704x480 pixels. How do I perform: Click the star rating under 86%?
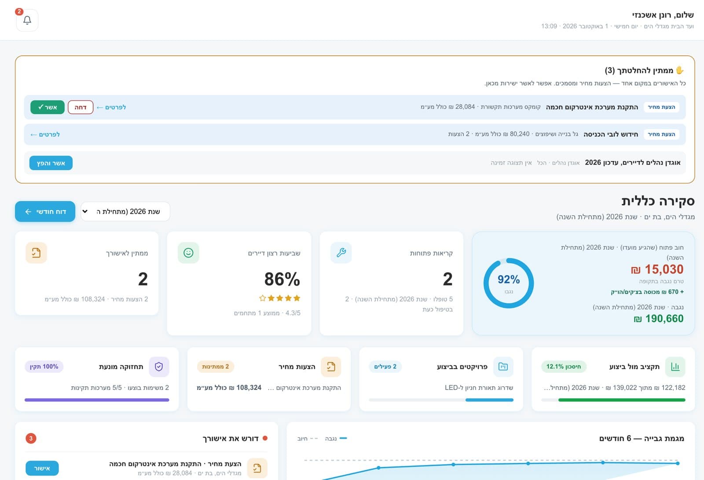point(280,298)
